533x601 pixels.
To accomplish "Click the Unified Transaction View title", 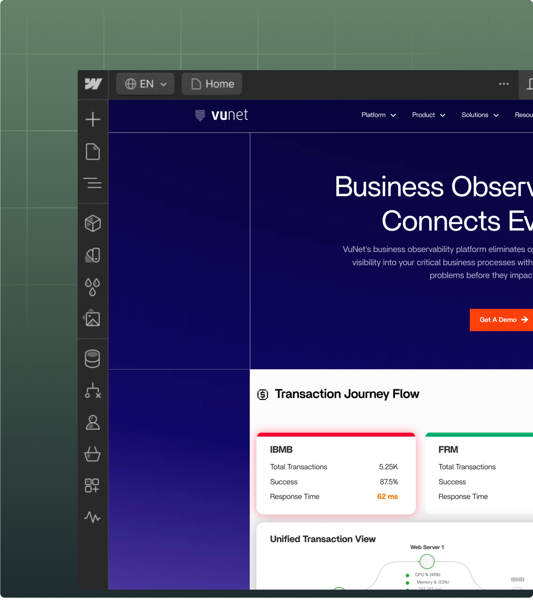I will click(x=323, y=539).
